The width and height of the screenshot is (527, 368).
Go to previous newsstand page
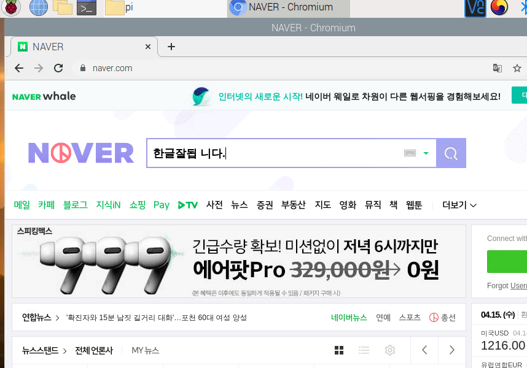424,350
